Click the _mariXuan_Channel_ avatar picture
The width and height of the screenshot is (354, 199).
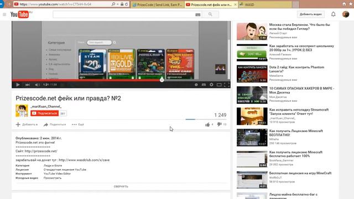click(x=22, y=111)
